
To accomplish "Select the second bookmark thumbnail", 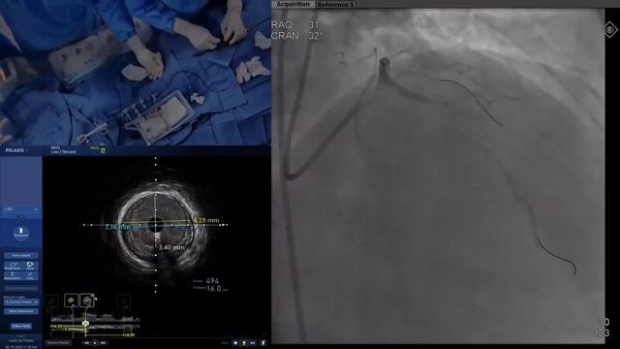I will (87, 301).
